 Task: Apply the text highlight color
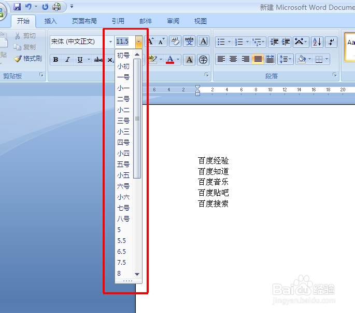click(152, 59)
